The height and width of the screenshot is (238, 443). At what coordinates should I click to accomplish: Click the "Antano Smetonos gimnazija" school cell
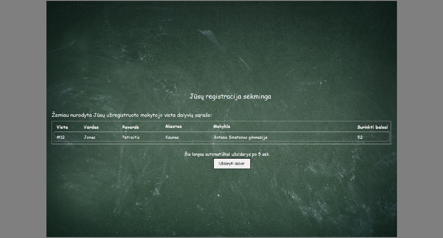[240, 137]
